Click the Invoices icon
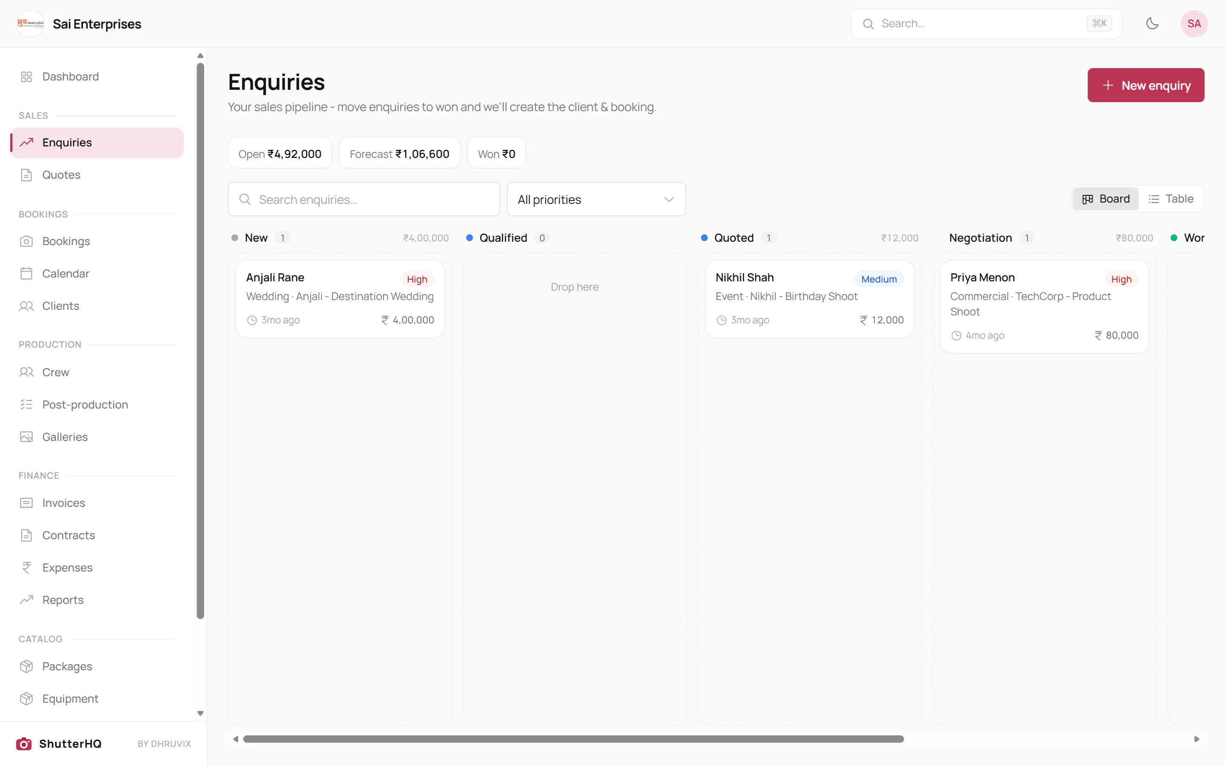Viewport: 1225px width, 766px height. coord(26,503)
